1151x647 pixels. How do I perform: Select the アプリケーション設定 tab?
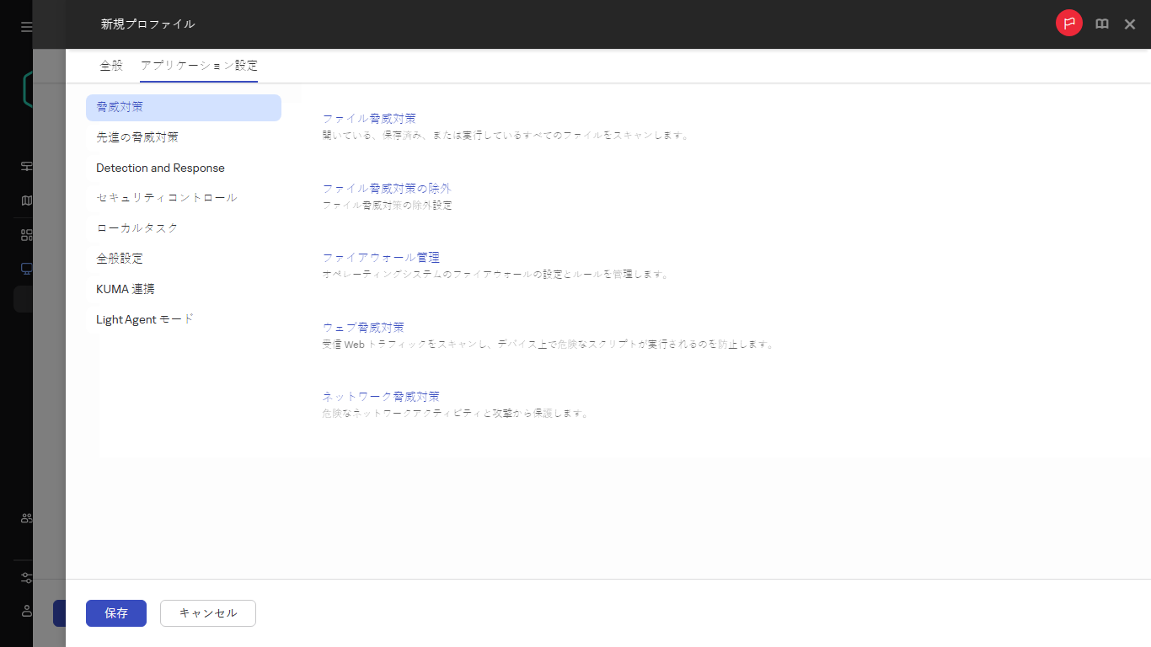pyautogui.click(x=199, y=65)
